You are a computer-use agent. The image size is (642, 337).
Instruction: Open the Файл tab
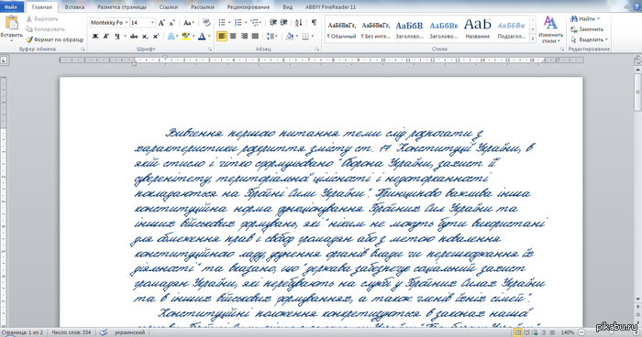coord(11,7)
